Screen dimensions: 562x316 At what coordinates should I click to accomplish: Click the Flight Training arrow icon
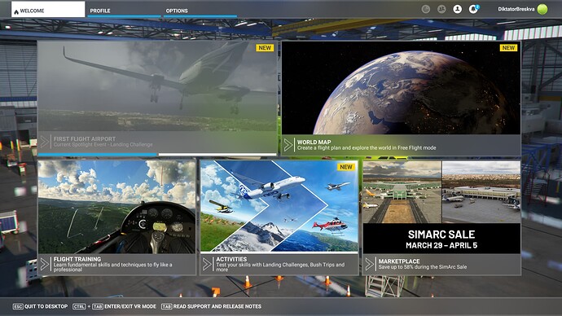coord(45,264)
